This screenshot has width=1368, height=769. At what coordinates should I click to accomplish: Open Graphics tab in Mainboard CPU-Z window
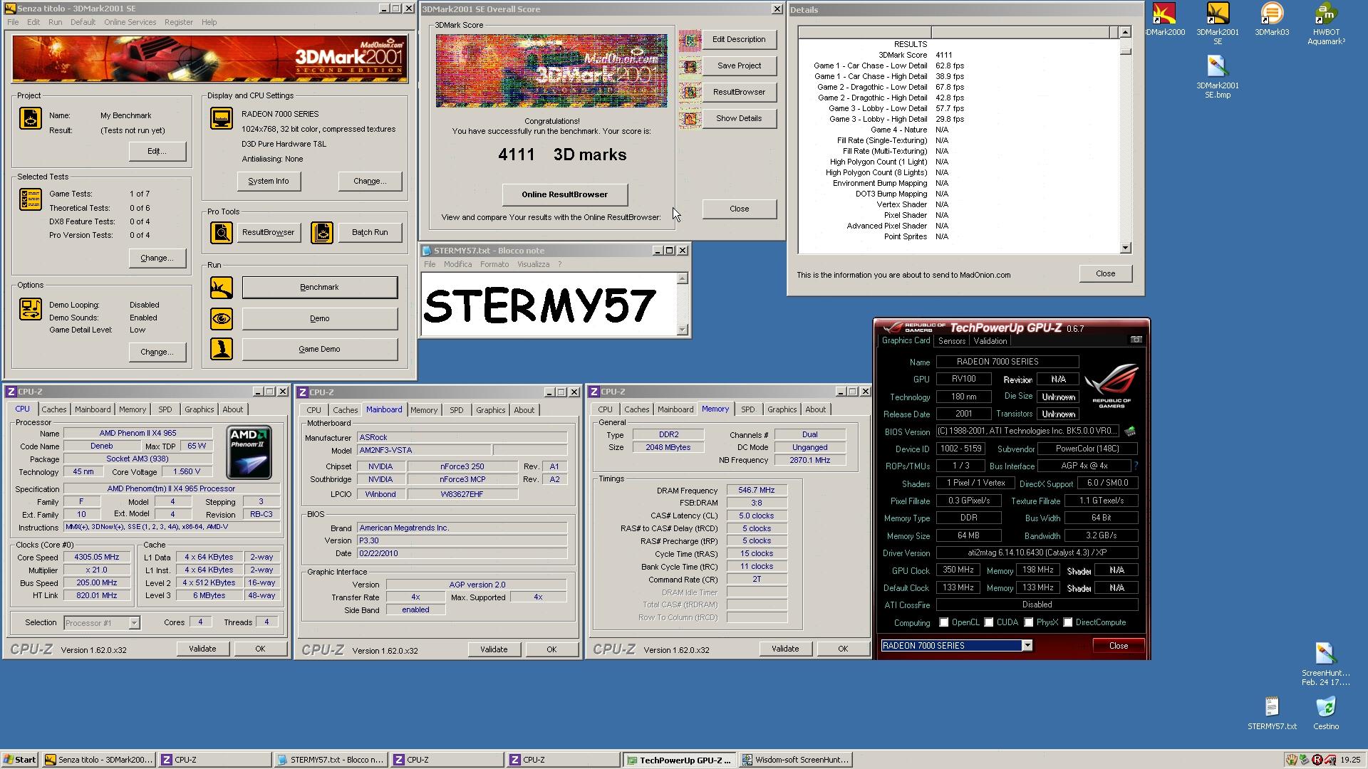click(x=490, y=410)
